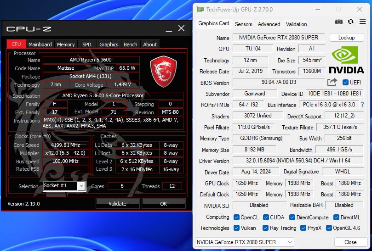Click the Multiplier x42.0 value
The image size is (372, 251).
click(65, 153)
